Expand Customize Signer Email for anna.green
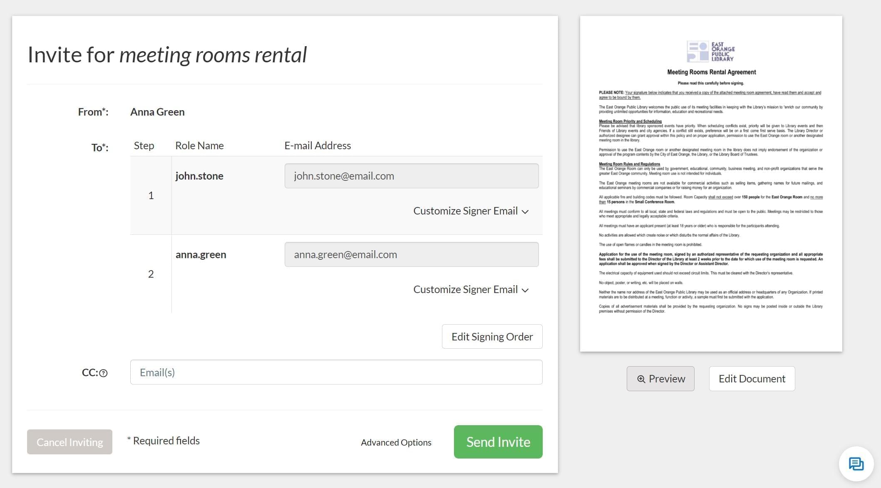The height and width of the screenshot is (488, 881). 471,290
